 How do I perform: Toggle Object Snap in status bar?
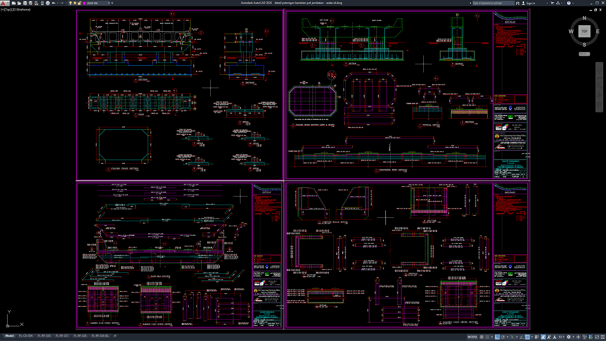[527, 337]
